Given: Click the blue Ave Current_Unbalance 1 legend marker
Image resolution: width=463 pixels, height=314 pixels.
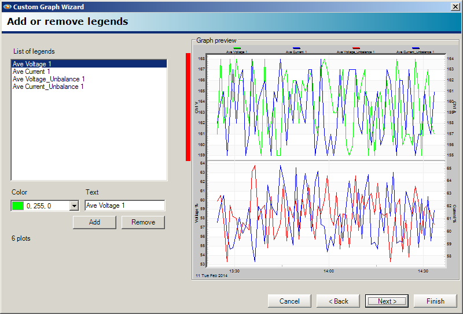Looking at the screenshot, I should [x=416, y=48].
